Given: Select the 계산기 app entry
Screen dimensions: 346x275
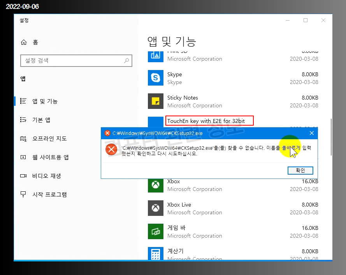Looking at the screenshot, I should pos(233,254).
